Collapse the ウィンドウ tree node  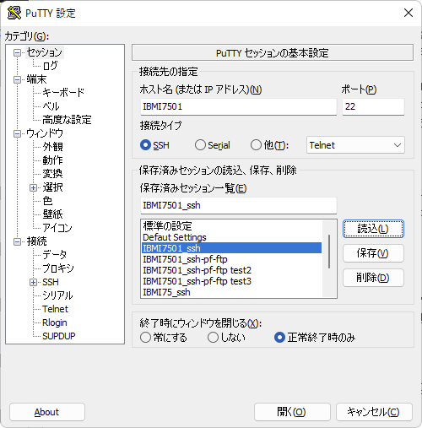(x=18, y=133)
